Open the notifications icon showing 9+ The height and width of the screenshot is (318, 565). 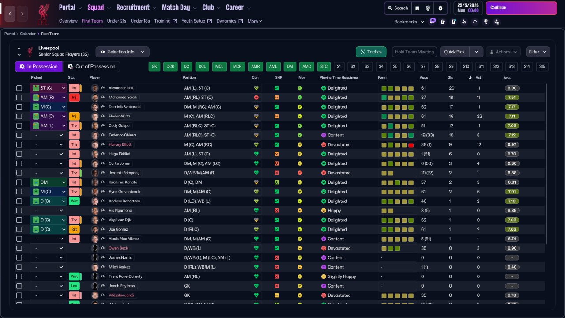(432, 21)
